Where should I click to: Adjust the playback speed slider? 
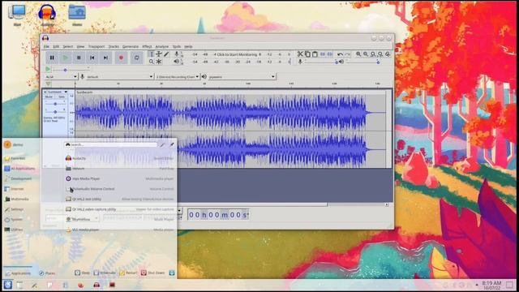[71, 70]
